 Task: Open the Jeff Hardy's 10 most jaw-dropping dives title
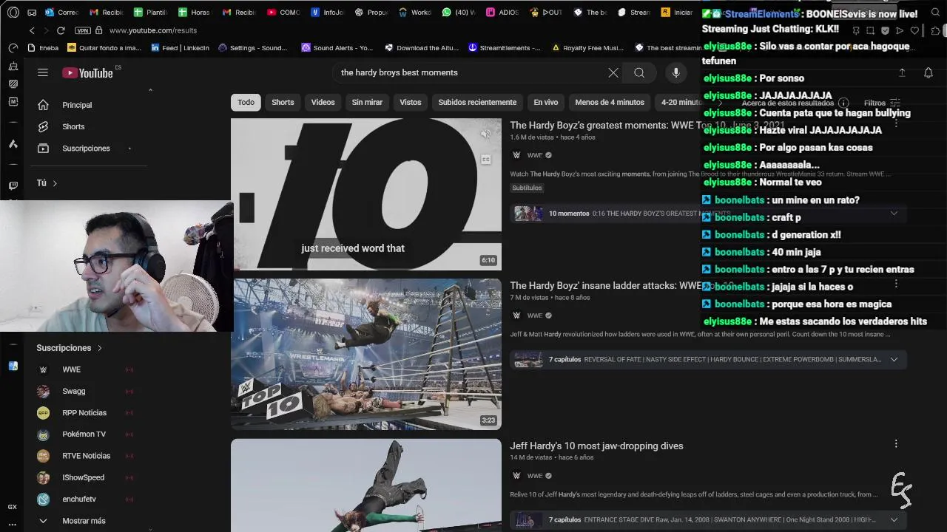click(x=596, y=446)
